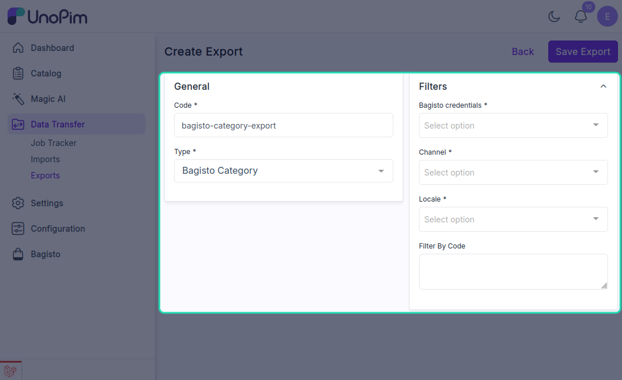This screenshot has width=622, height=380.
Task: Click the notification count badge 10
Action: [588, 7]
